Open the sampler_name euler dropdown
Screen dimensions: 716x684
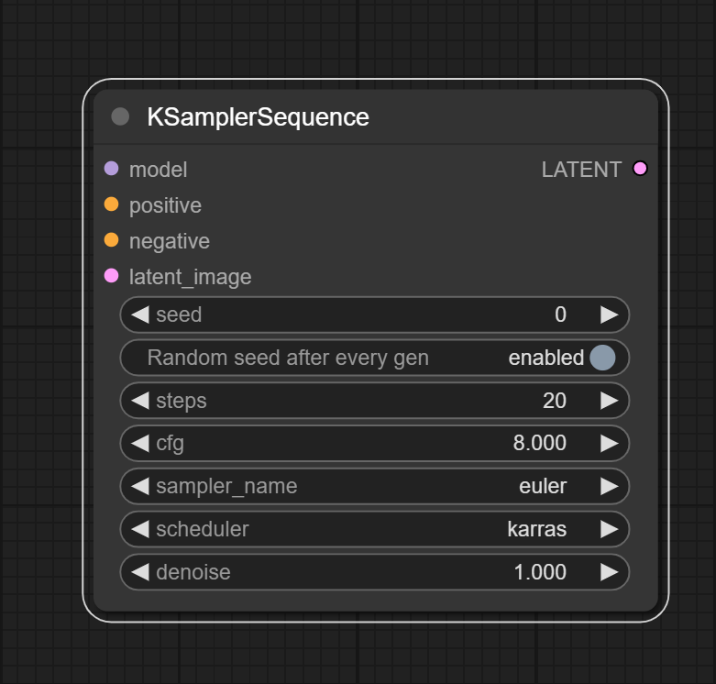click(374, 486)
